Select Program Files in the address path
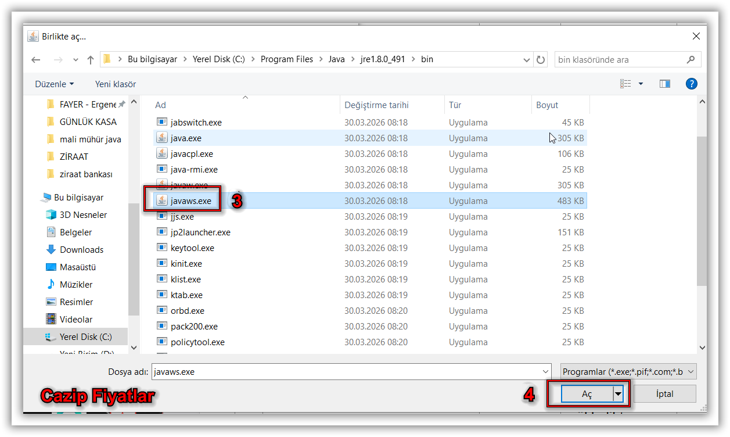The height and width of the screenshot is (437, 730). (x=287, y=59)
